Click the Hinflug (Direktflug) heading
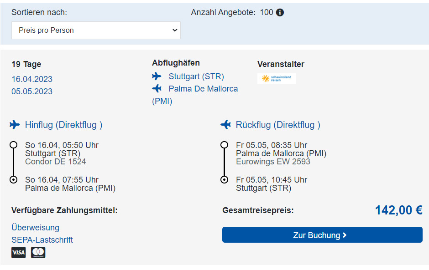 pos(63,124)
